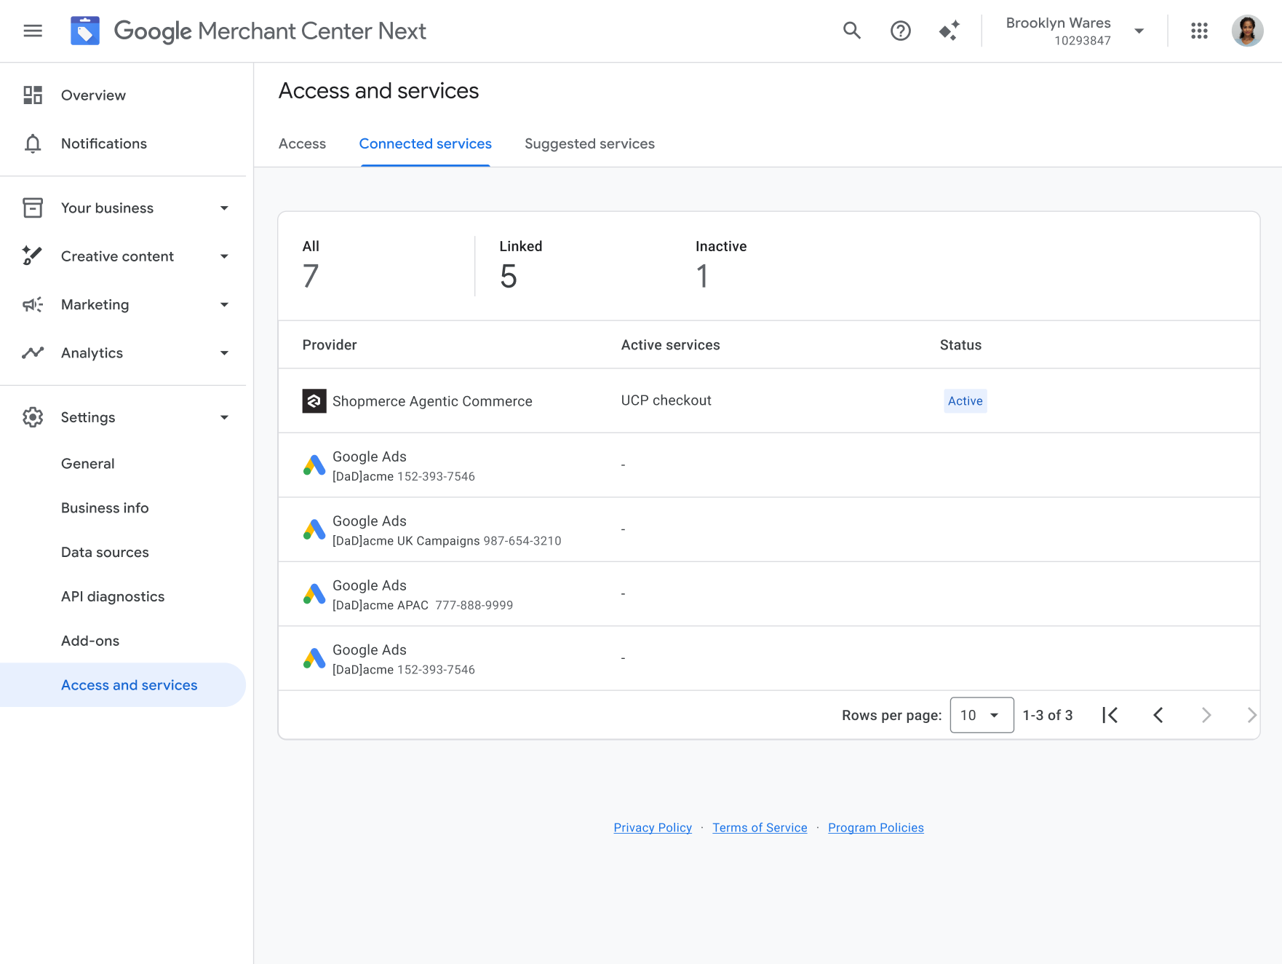Open Data sources settings
The width and height of the screenshot is (1282, 964).
click(x=105, y=553)
